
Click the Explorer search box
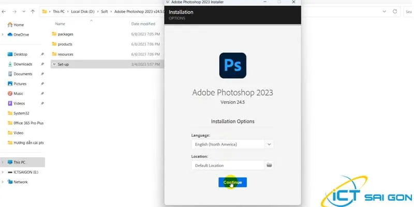(409, 11)
